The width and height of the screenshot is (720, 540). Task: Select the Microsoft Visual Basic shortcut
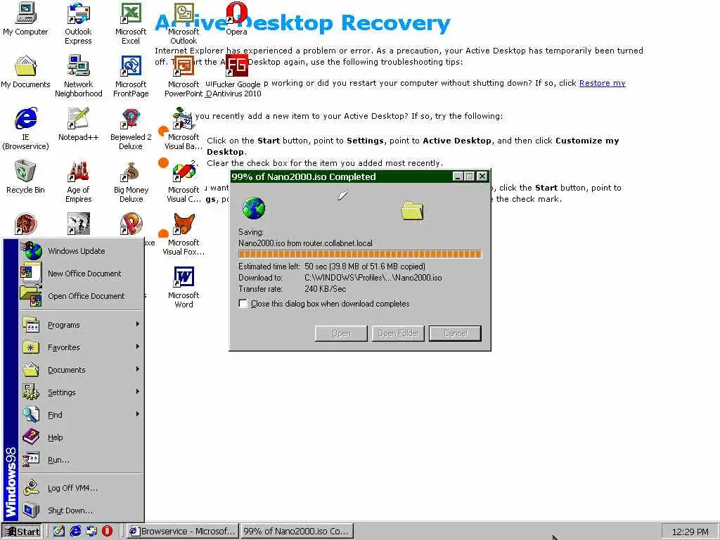click(184, 129)
